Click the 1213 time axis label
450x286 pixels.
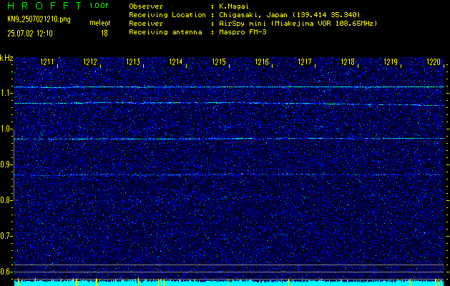[x=133, y=62]
